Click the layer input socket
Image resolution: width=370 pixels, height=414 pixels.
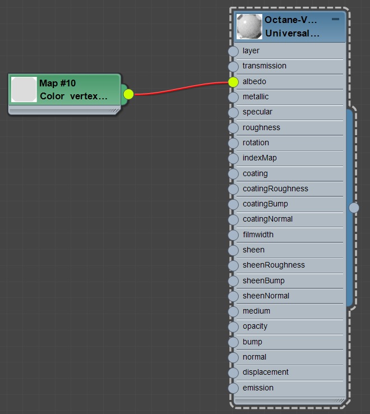[233, 51]
